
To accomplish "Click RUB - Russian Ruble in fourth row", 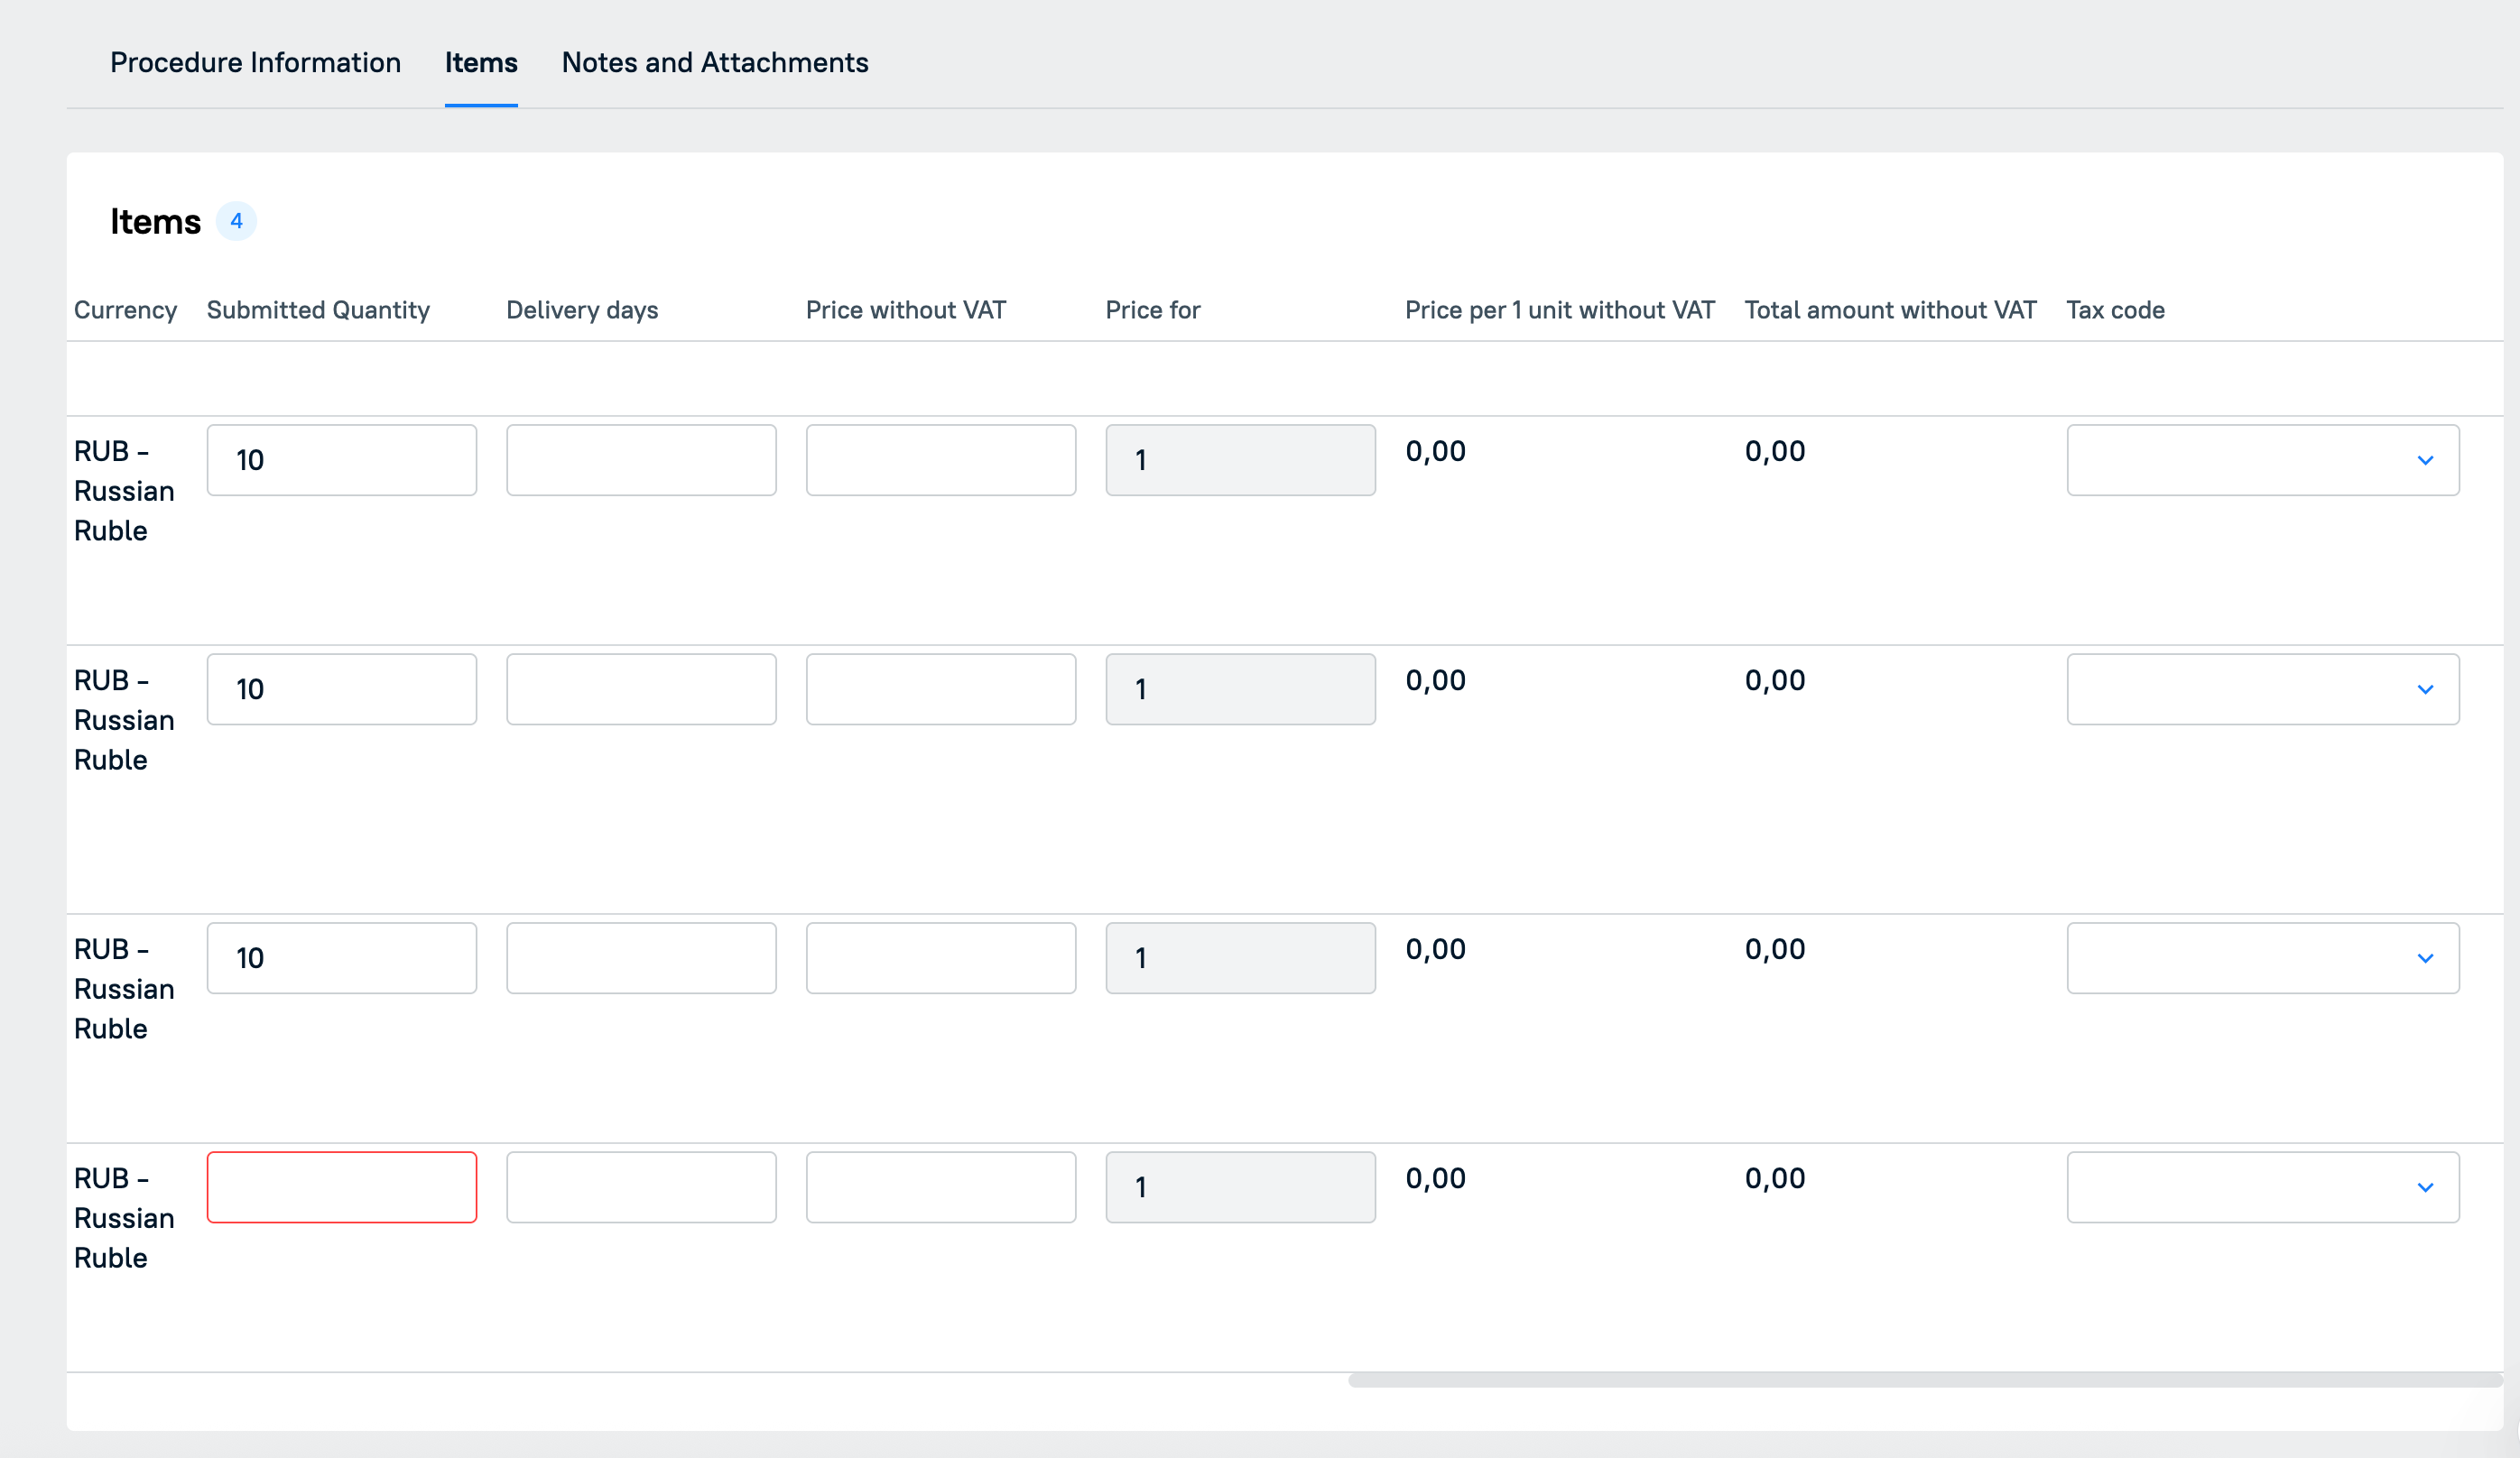I will tap(124, 1217).
